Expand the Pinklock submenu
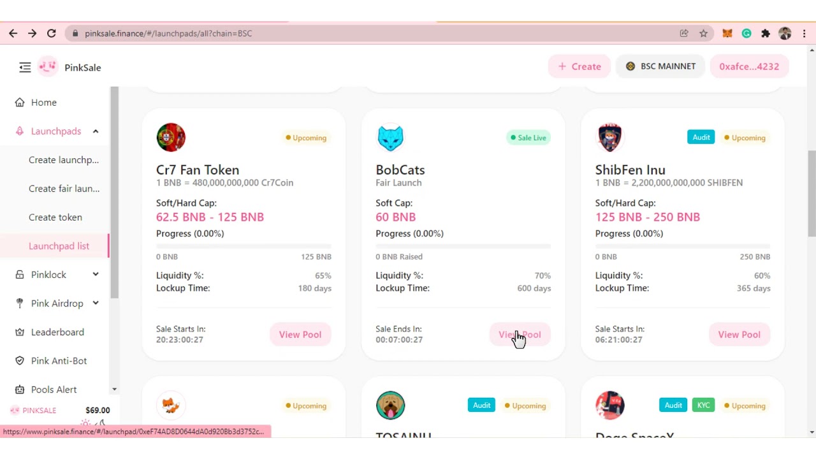Viewport: 816px width, 459px height. (96, 274)
